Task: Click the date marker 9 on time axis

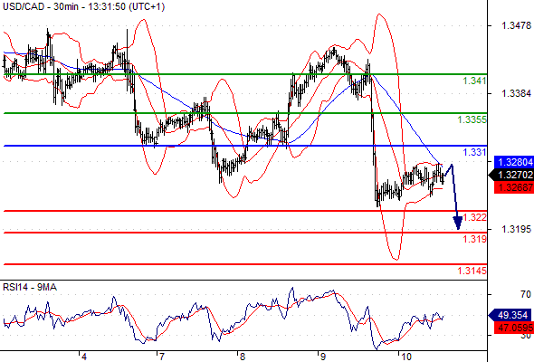Action: [x=322, y=357]
